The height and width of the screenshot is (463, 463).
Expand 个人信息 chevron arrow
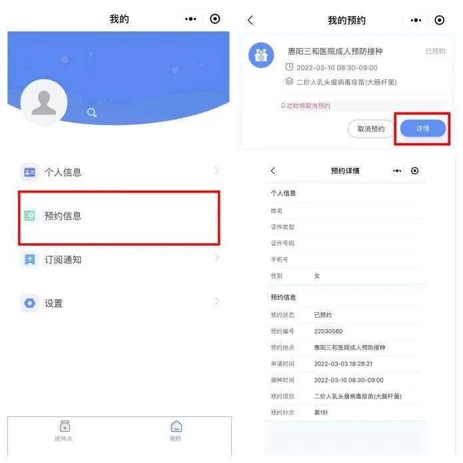point(217,170)
